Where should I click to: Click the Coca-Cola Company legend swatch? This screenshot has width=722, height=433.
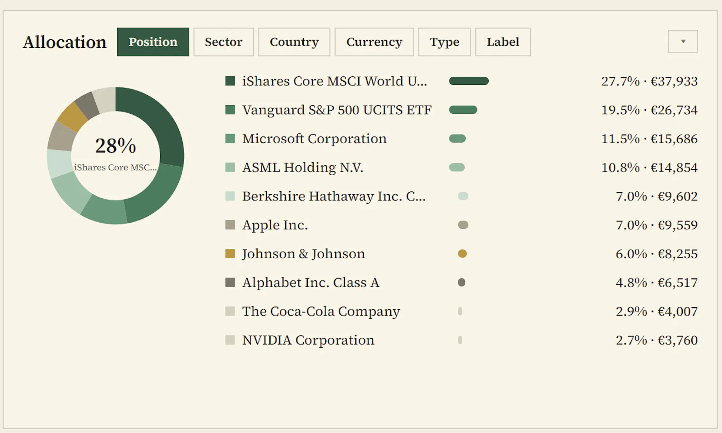pyautogui.click(x=230, y=311)
